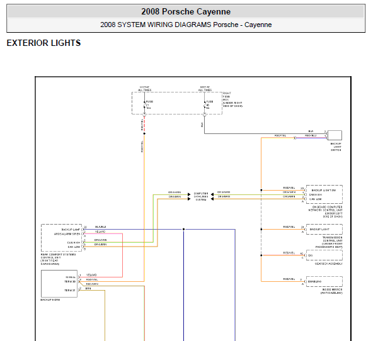The image size is (378, 341).
Task: Click the vertical 'BLK' wire label below fuse 40
Action: [202, 125]
